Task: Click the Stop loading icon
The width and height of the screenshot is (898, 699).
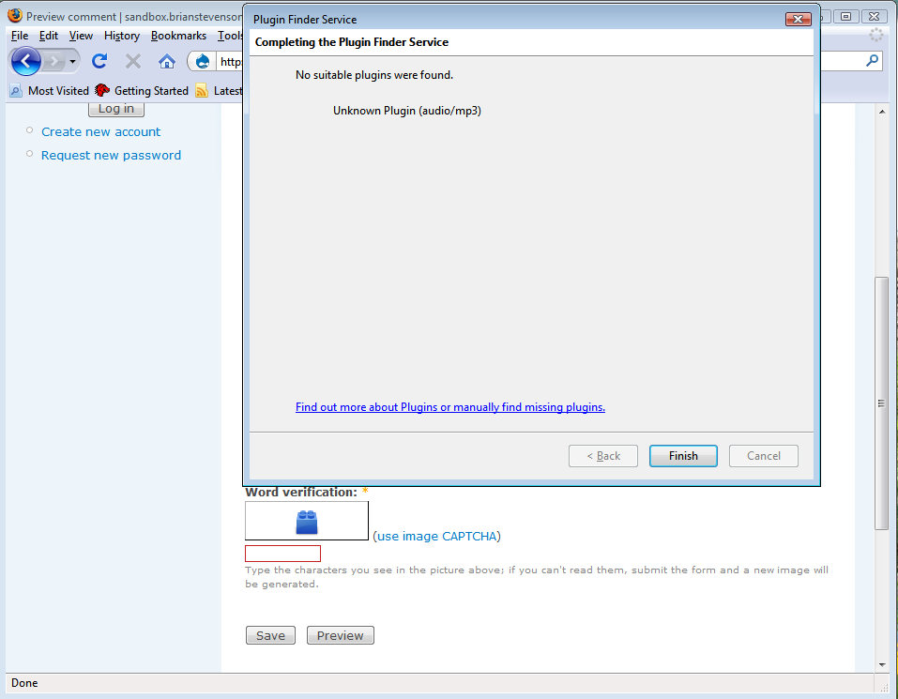Action: point(132,60)
